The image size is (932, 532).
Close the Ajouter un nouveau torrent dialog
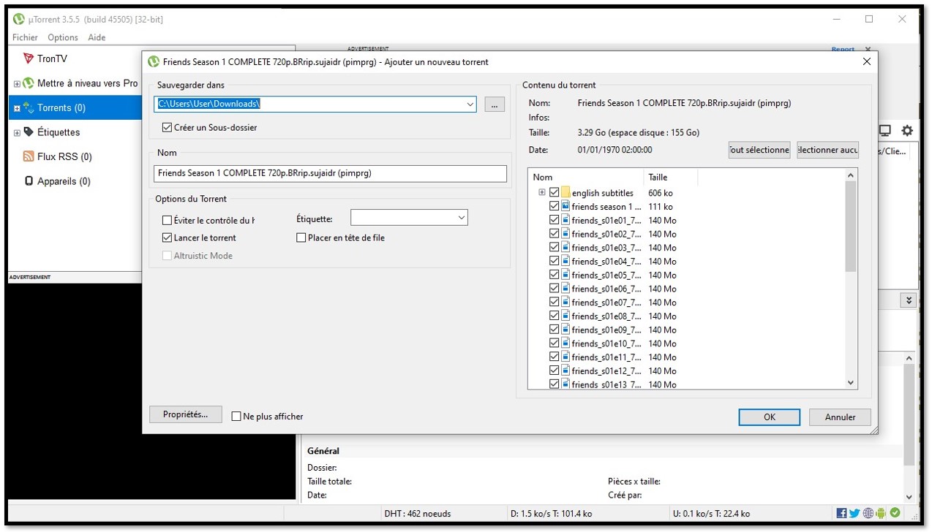867,62
